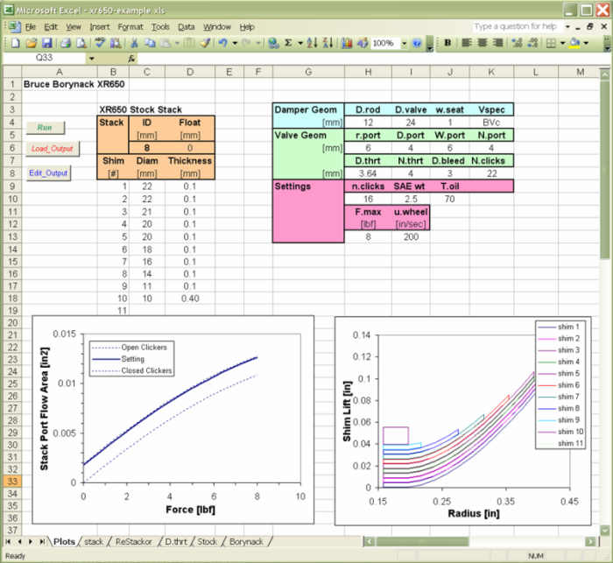Click the Redo arrow icon

(x=247, y=43)
